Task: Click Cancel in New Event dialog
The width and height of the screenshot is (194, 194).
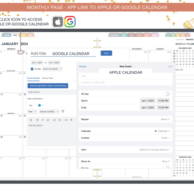Action: 82,66
